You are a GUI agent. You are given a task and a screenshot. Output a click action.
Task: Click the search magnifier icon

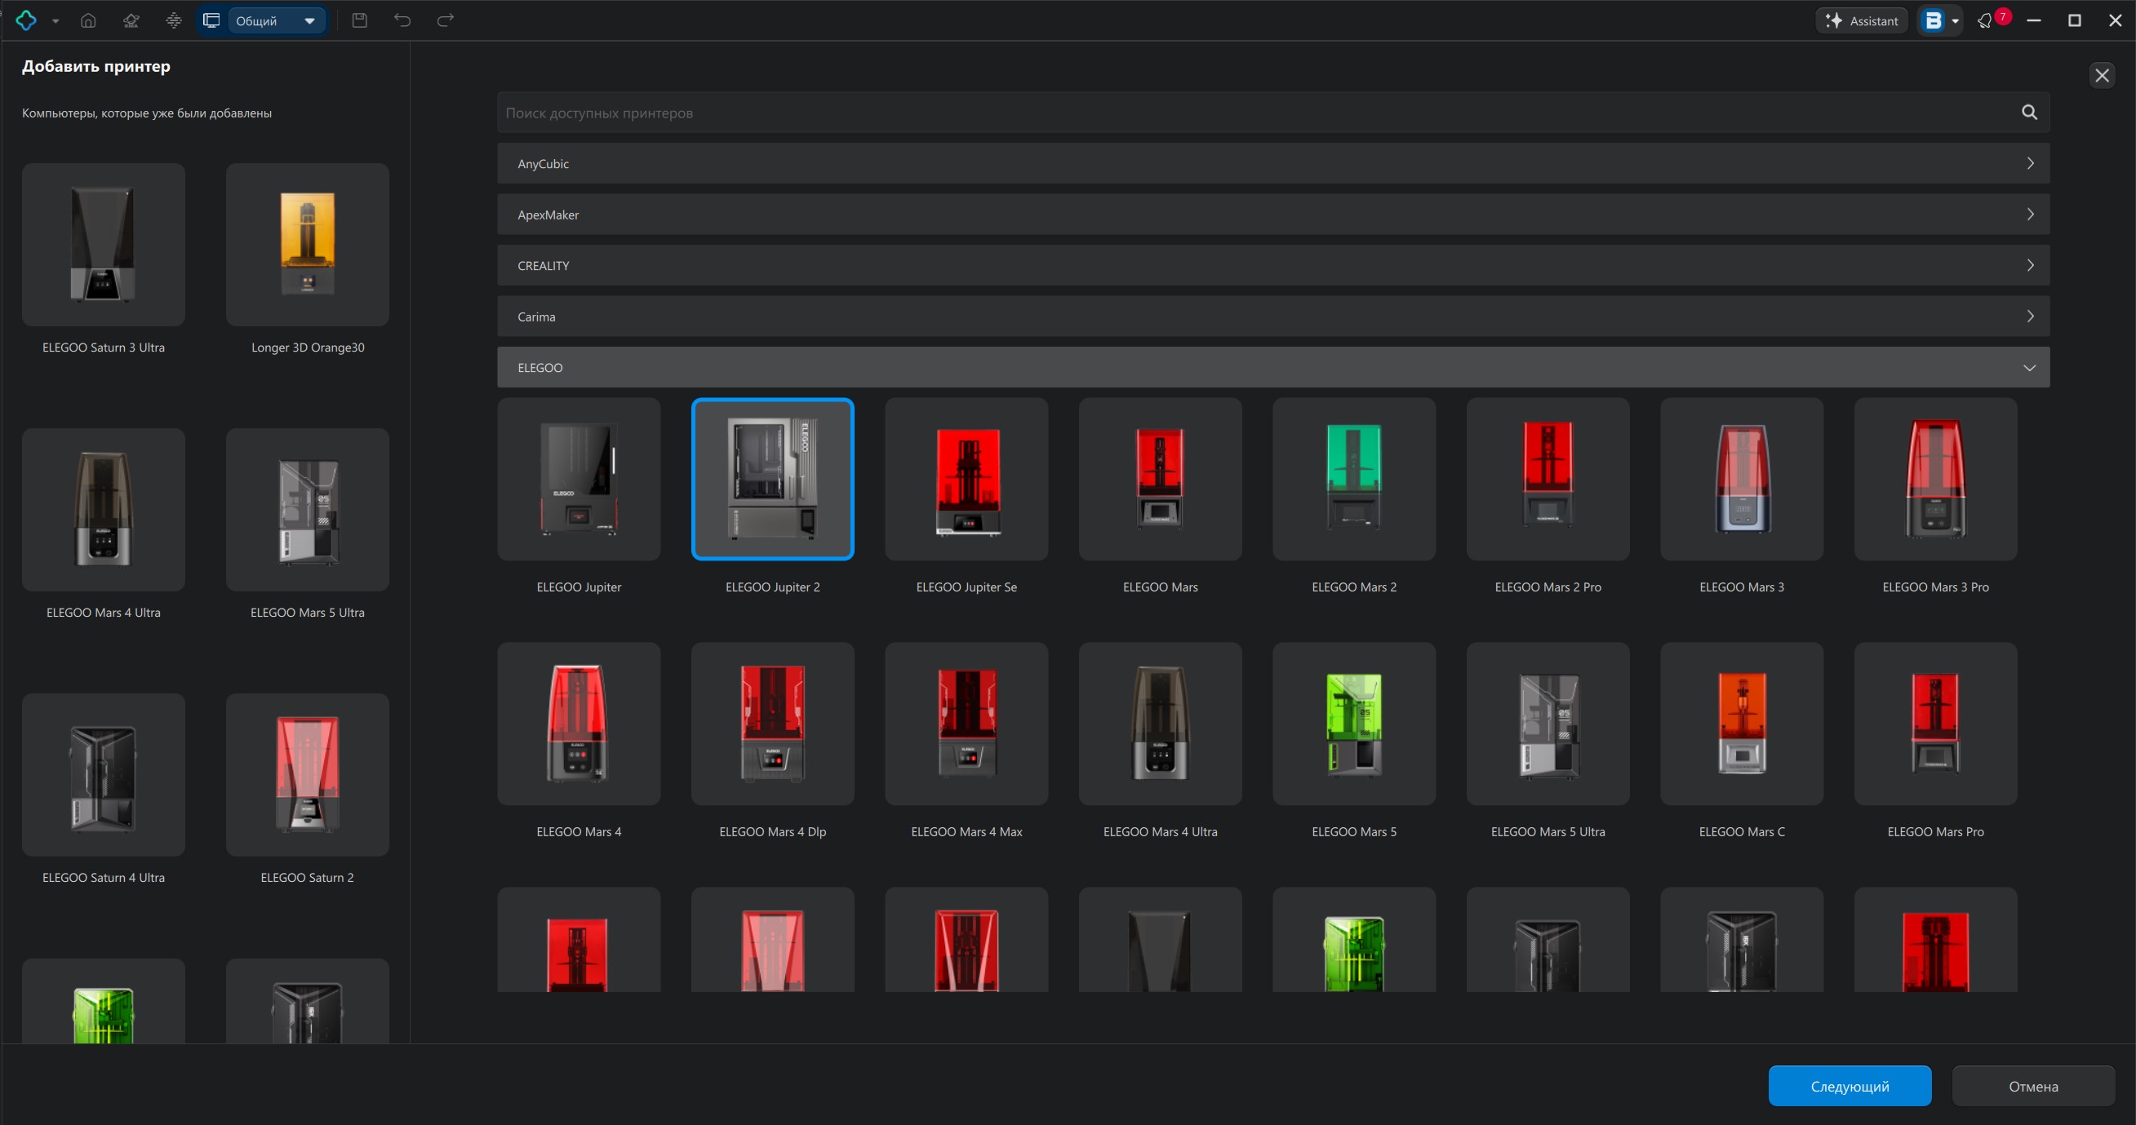click(2029, 112)
